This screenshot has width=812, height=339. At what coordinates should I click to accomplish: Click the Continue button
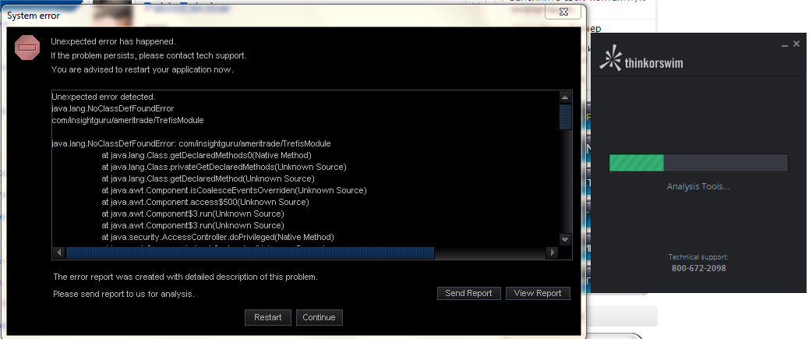[319, 317]
